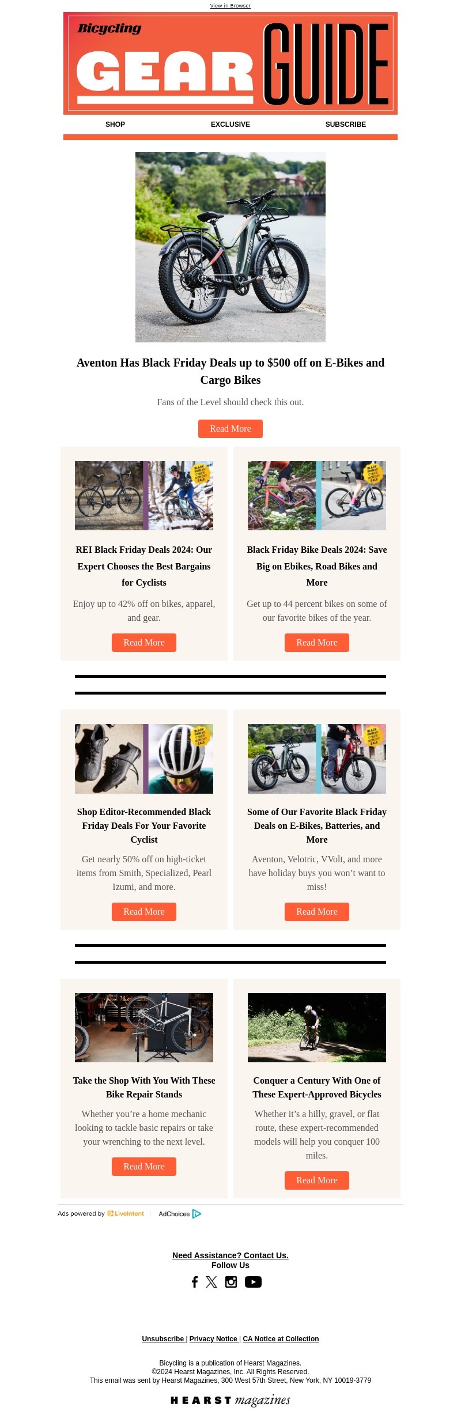Click the Aventon e-bike hero image
The image size is (461, 1426).
[x=231, y=247]
